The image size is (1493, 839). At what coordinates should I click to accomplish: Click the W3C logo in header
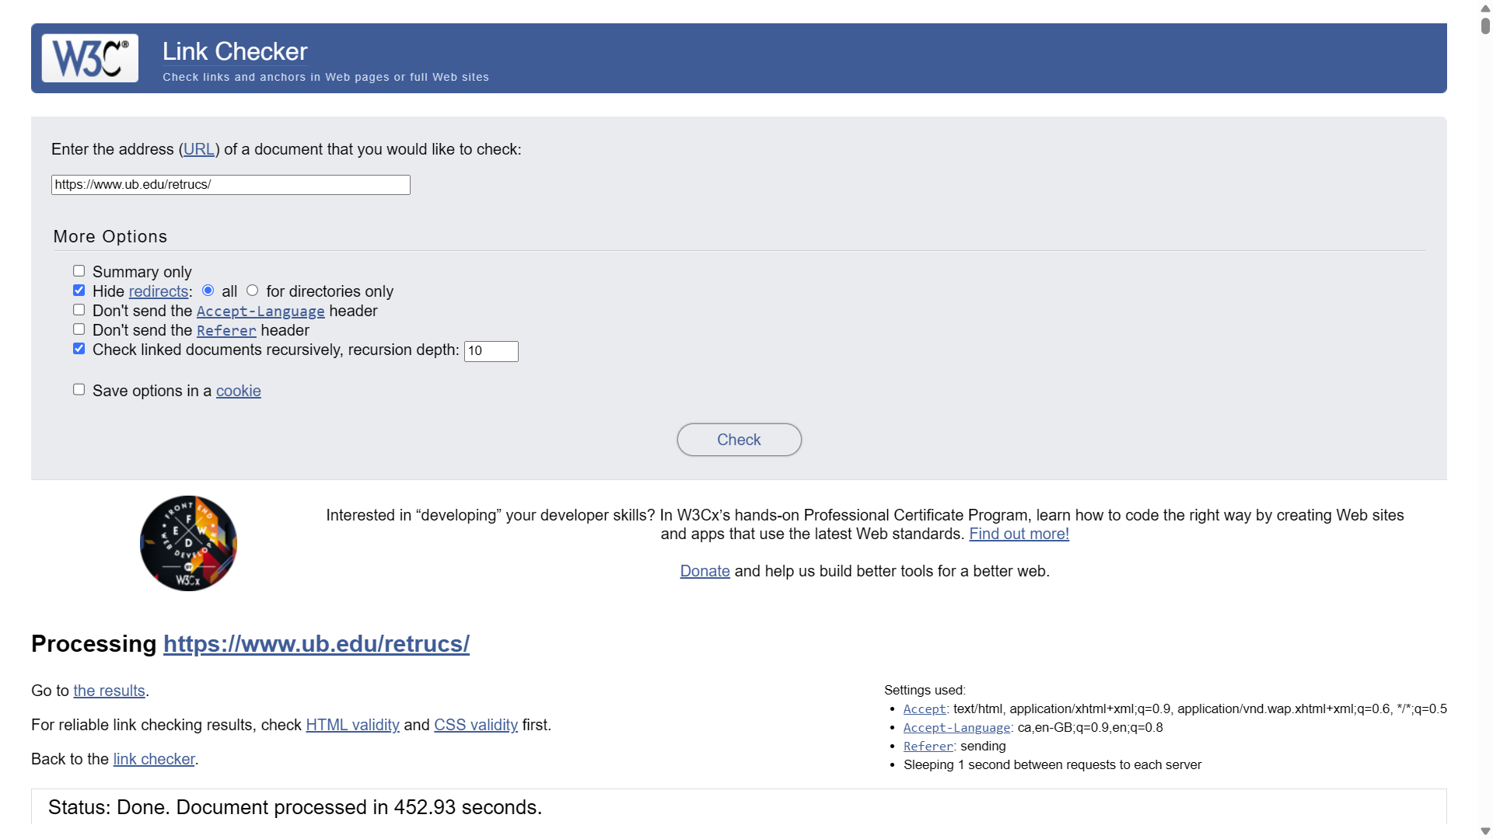[x=90, y=58]
